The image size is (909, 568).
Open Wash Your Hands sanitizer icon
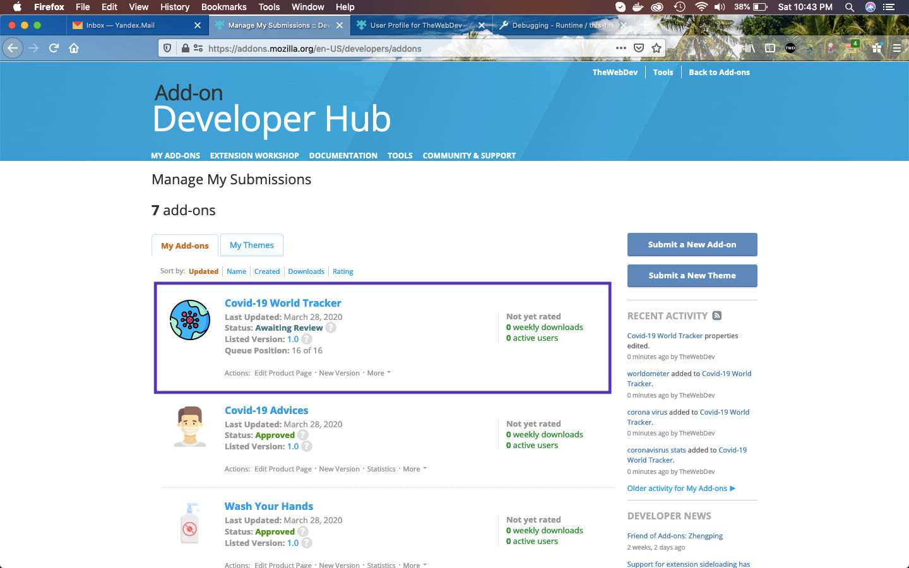[190, 523]
